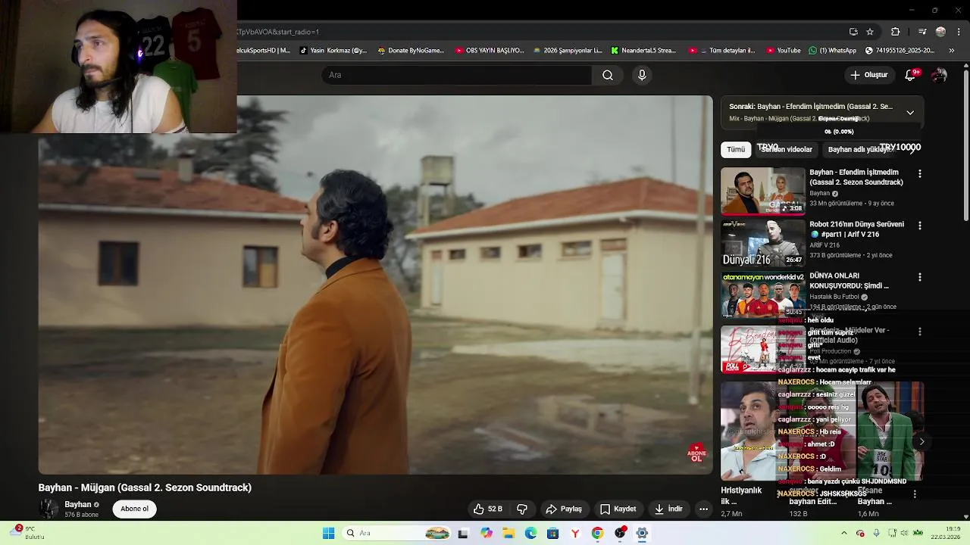The image size is (970, 545).
Task: Click the Windows taskbar search box
Action: tap(396, 533)
